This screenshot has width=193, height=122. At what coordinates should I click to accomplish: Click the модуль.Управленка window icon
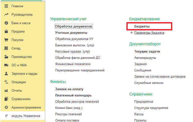click(x=6, y=116)
